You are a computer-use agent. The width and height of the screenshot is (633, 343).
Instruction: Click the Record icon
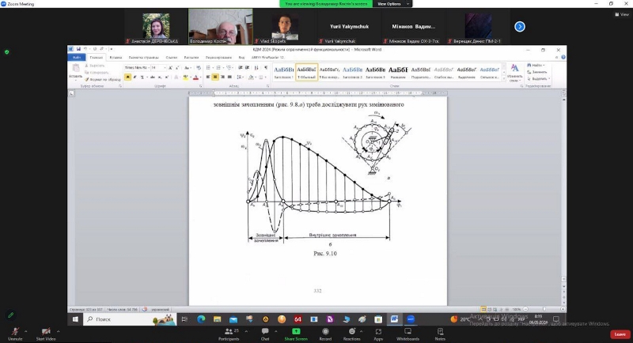tap(325, 331)
